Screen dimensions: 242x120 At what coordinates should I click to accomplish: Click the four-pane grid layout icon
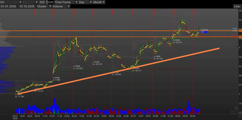click(x=232, y=112)
